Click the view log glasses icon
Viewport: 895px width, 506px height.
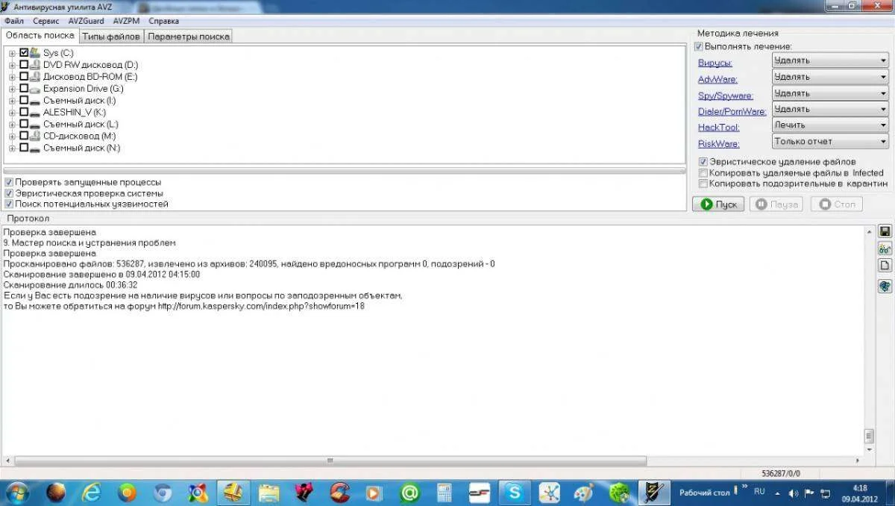885,249
